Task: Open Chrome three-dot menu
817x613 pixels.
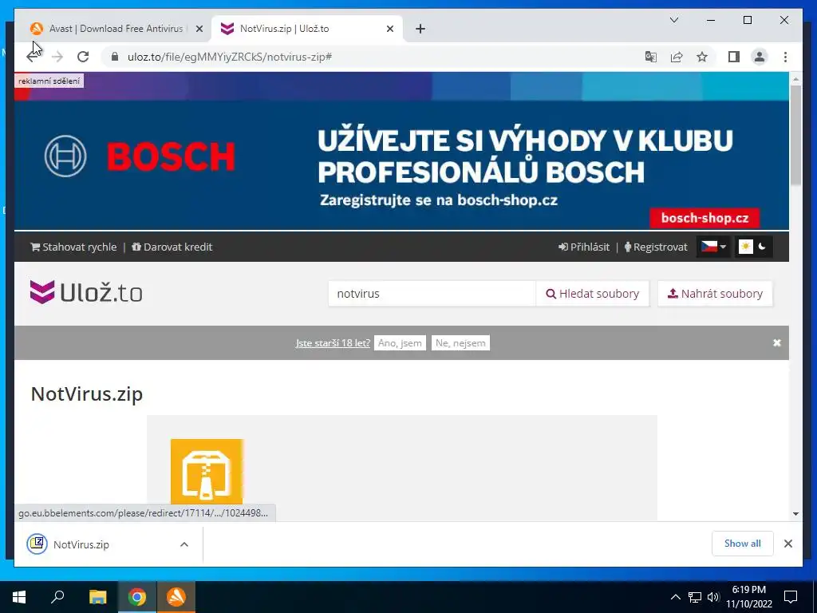Action: point(785,57)
